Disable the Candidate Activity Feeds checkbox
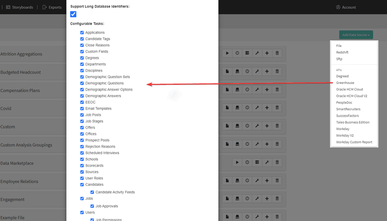This screenshot has height=221, width=387. tap(92, 192)
